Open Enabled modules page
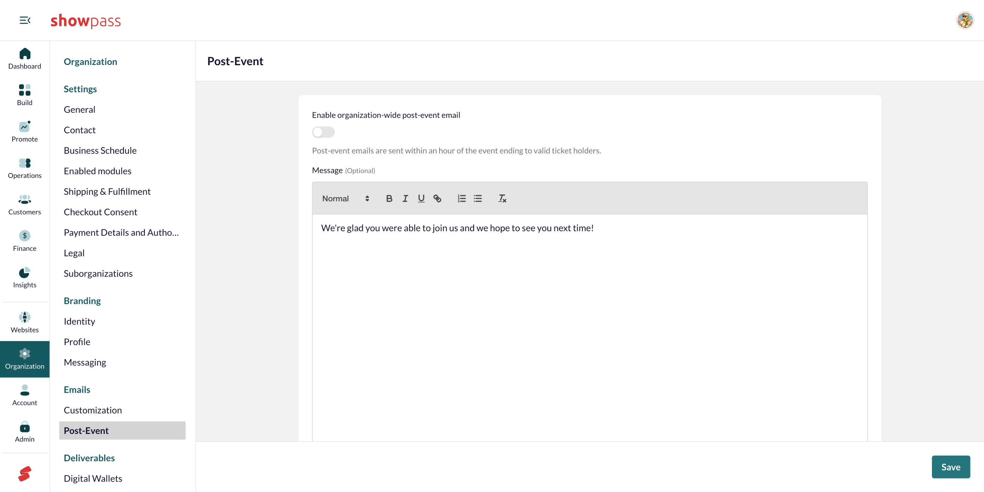 click(97, 171)
